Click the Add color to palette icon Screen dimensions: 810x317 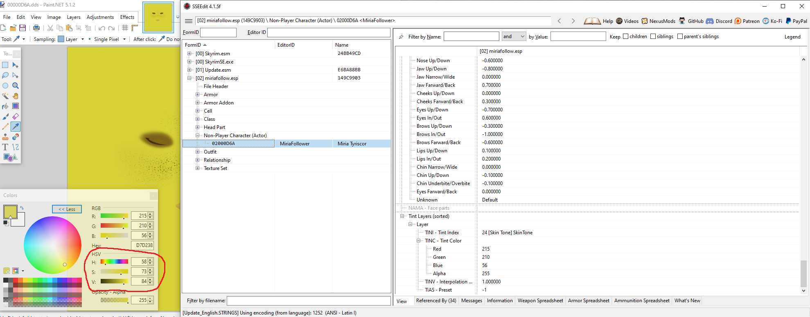tap(7, 271)
